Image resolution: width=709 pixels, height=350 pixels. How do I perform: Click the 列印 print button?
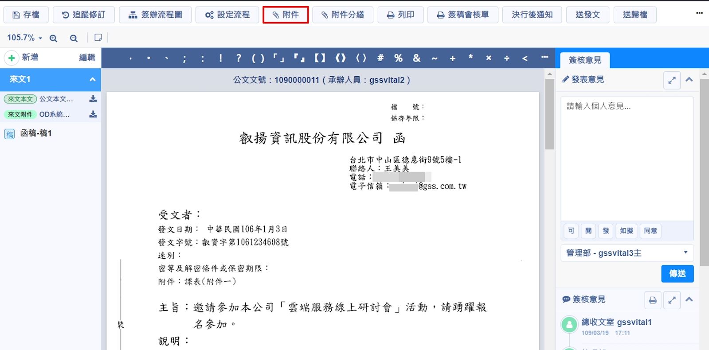click(x=400, y=15)
